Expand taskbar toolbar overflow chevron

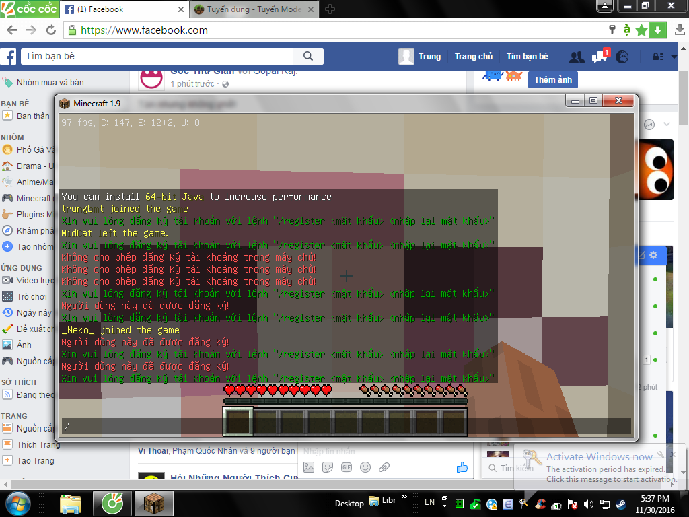404,497
